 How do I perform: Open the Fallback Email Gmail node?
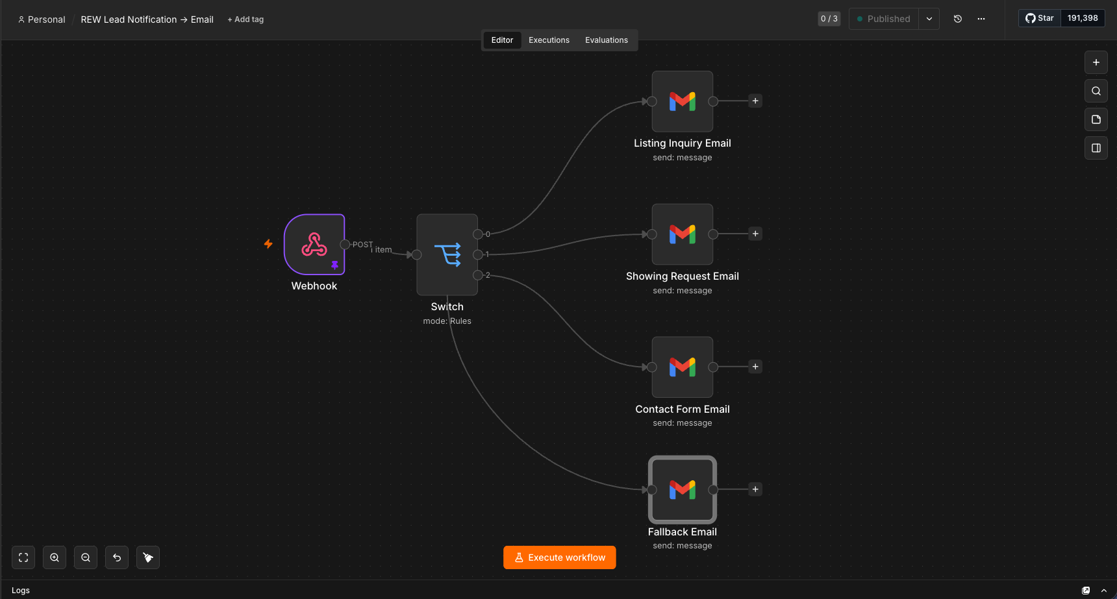683,489
